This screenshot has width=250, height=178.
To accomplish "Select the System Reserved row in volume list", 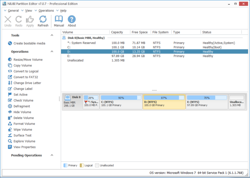I will [154, 43].
